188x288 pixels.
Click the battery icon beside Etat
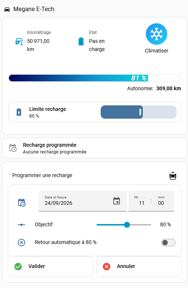click(x=81, y=41)
